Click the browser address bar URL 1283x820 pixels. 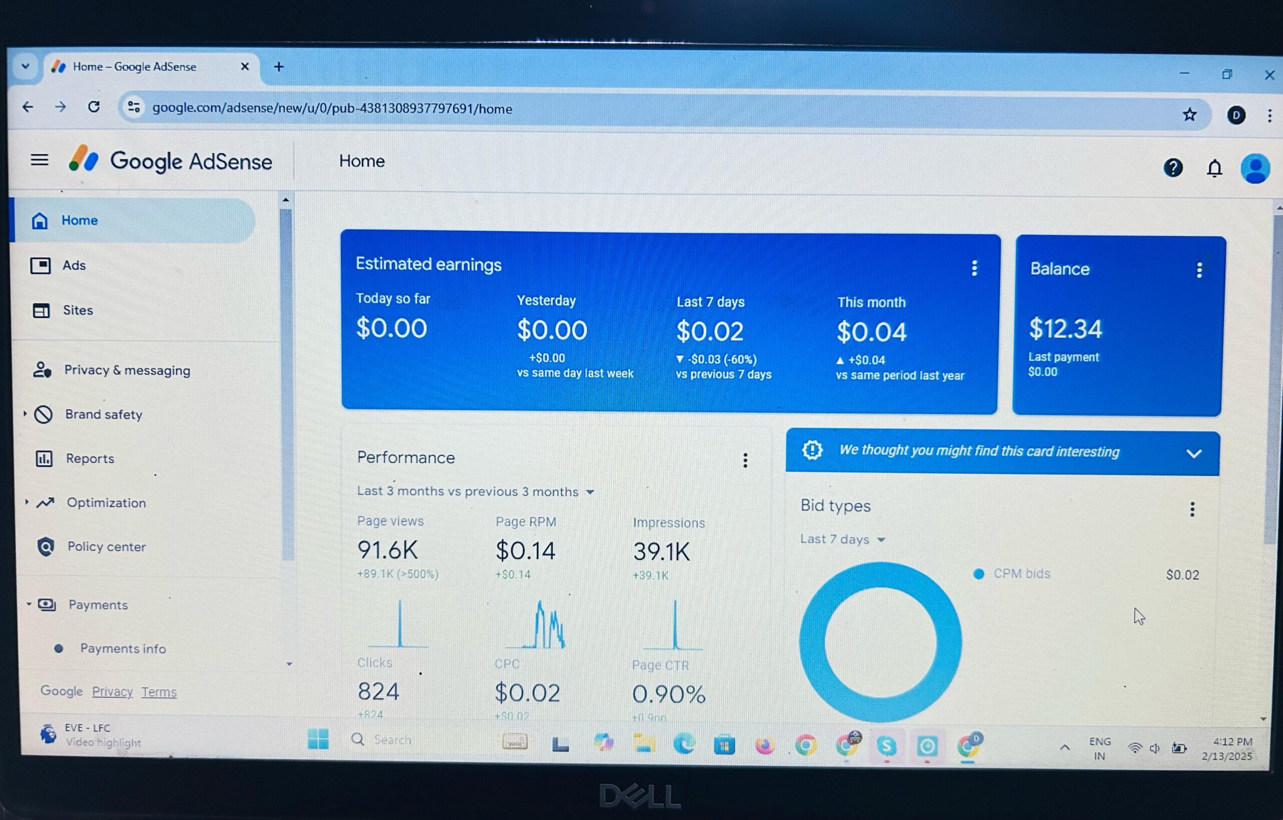332,108
